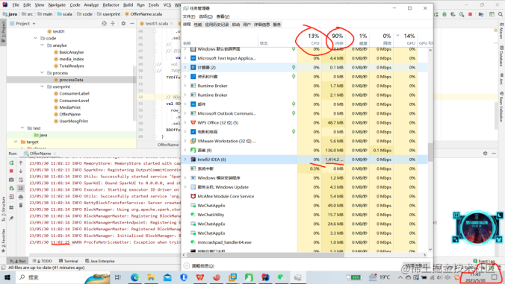Open the Mail app from taskbar

pos(167,277)
